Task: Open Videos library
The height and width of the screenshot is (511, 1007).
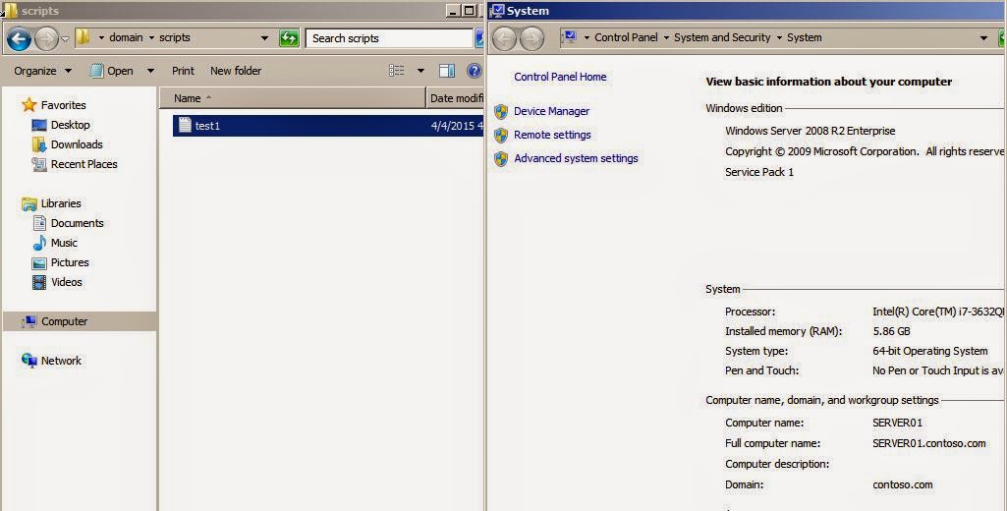Action: pyautogui.click(x=66, y=281)
